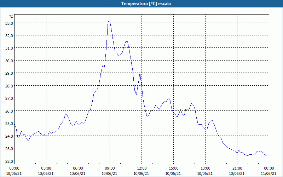Click the 33,0 y-axis value

(x=10, y=23)
